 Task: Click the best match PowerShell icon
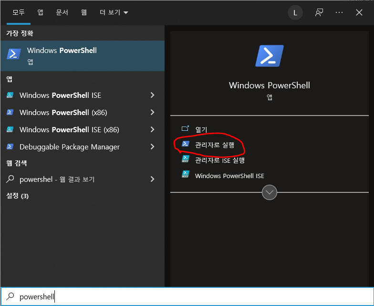[13, 53]
